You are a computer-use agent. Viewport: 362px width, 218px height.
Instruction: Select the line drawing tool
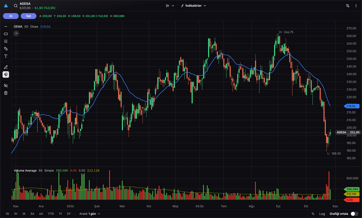click(x=6, y=26)
